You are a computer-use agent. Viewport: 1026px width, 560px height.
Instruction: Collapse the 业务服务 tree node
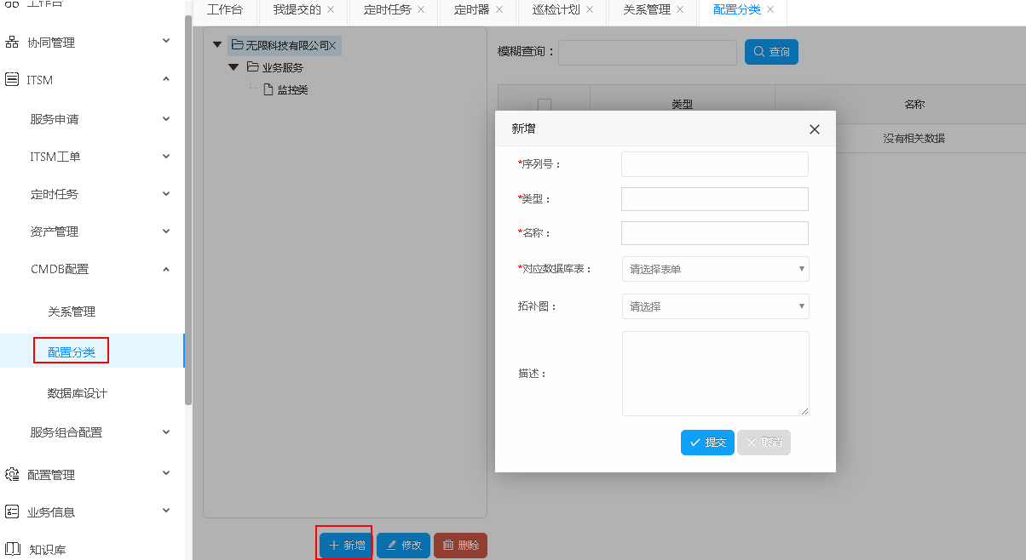point(233,67)
